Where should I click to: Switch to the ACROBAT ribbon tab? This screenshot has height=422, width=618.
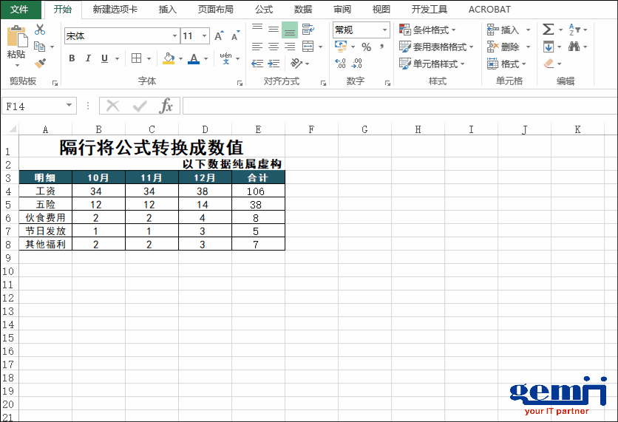(489, 9)
